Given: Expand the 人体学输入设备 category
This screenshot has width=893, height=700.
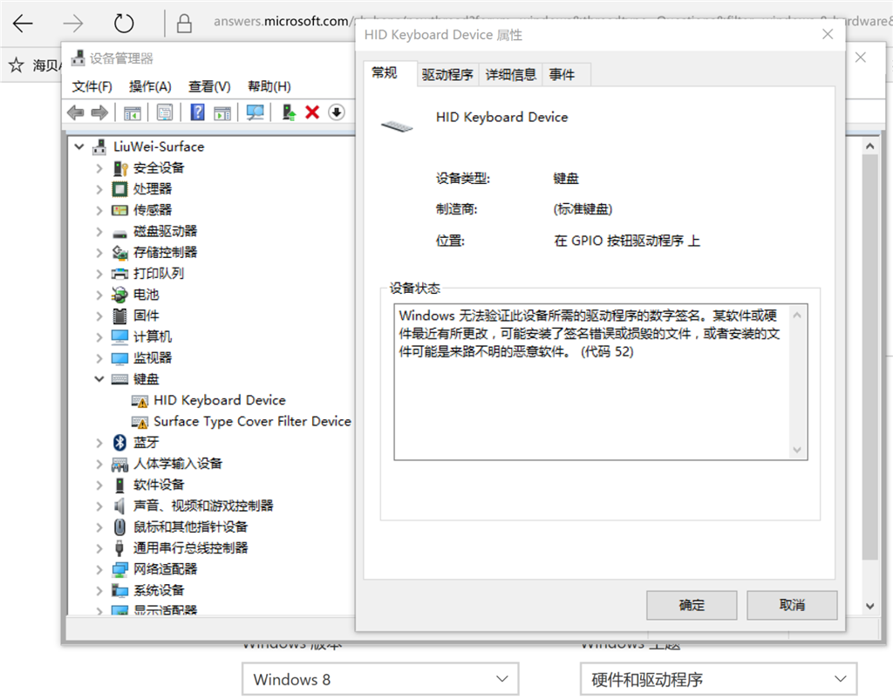Looking at the screenshot, I should coord(99,465).
